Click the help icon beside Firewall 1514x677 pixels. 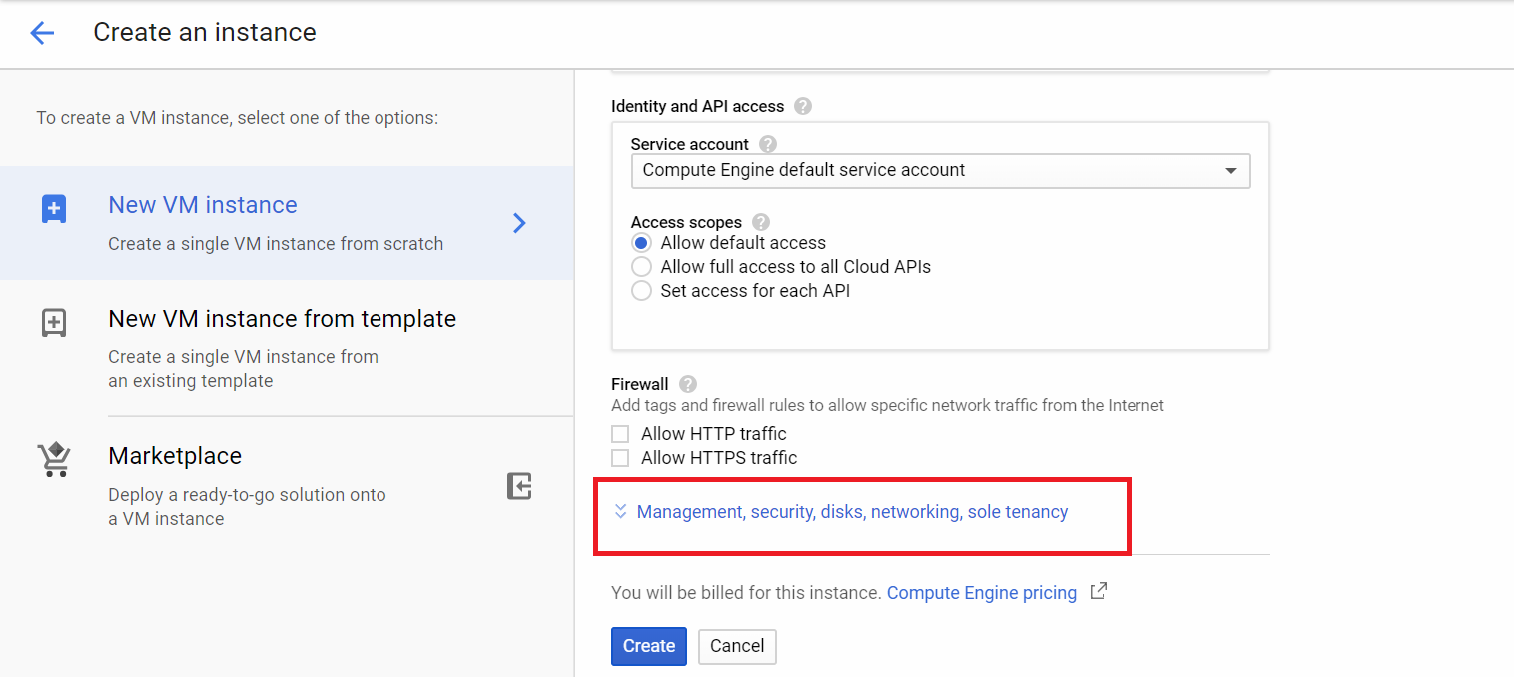point(687,384)
